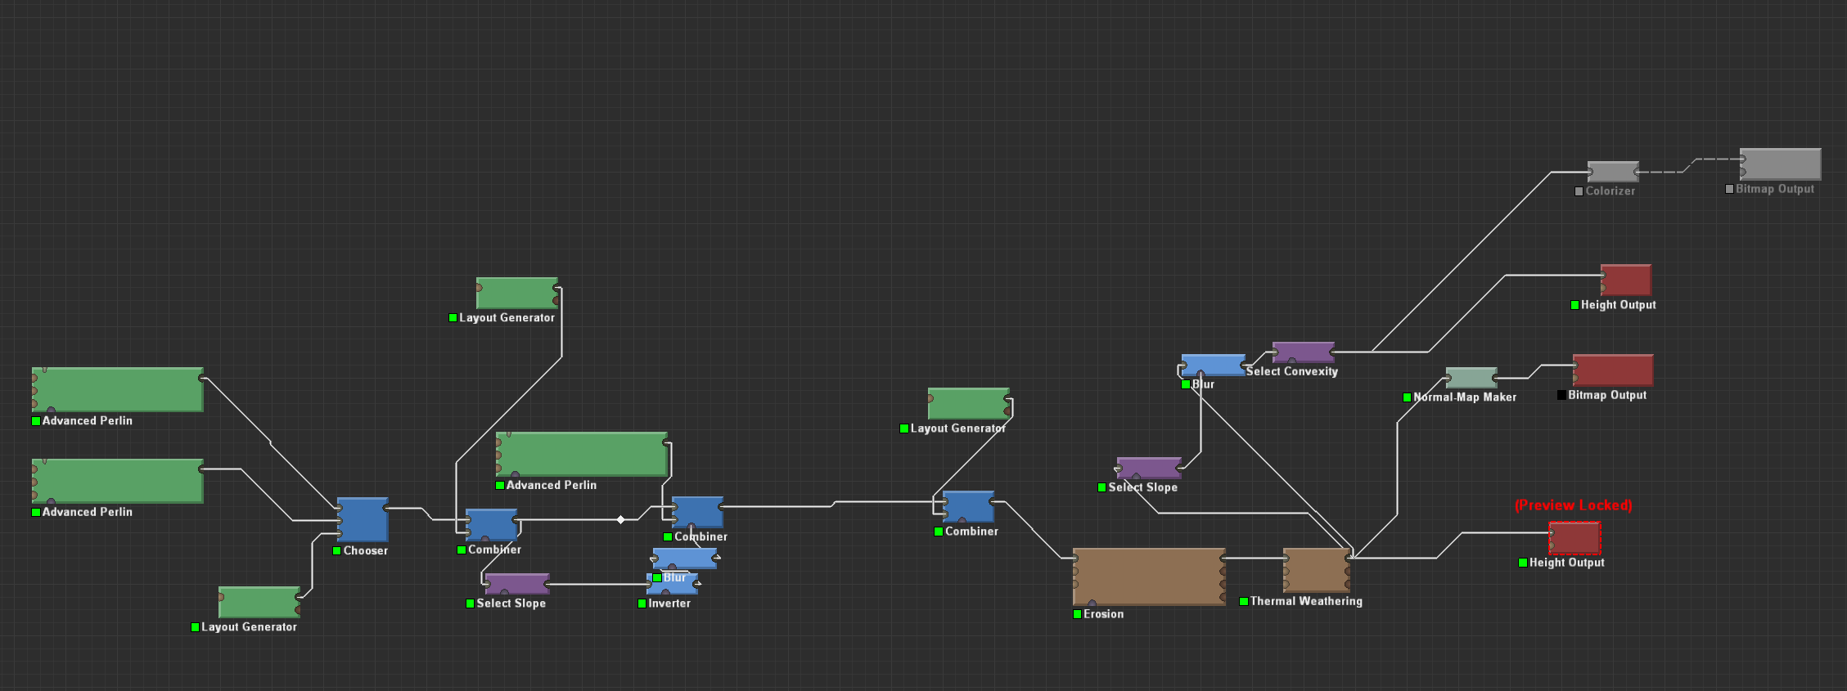Click the 'Thermal Weathering' label text
The height and width of the screenshot is (691, 1847).
1306,601
